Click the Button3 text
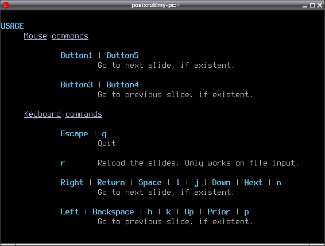Viewport: 325px width, 246px height. (76, 84)
